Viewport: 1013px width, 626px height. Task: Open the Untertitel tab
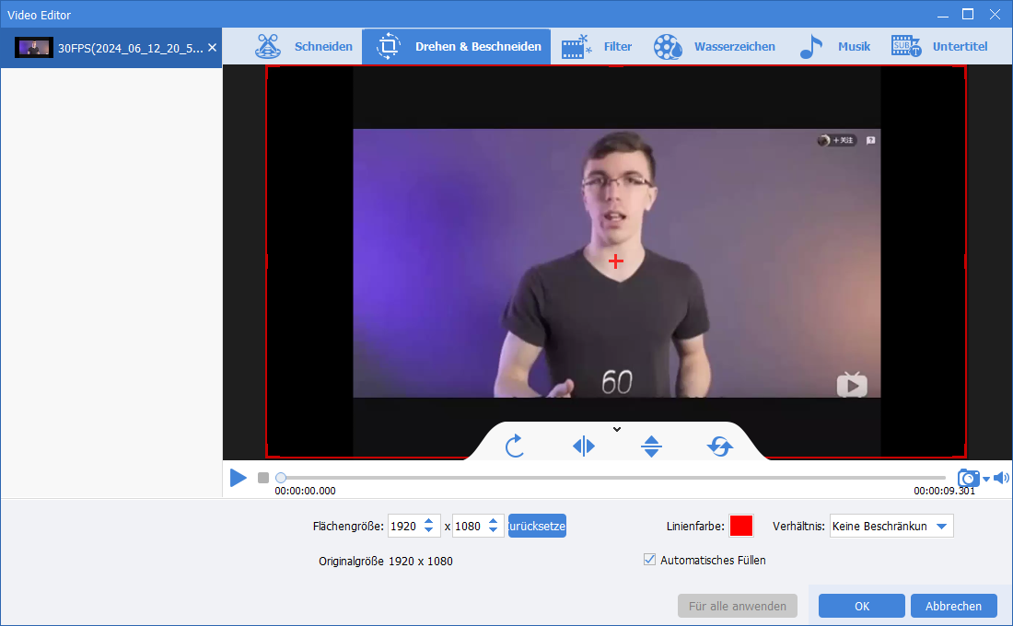tap(939, 47)
